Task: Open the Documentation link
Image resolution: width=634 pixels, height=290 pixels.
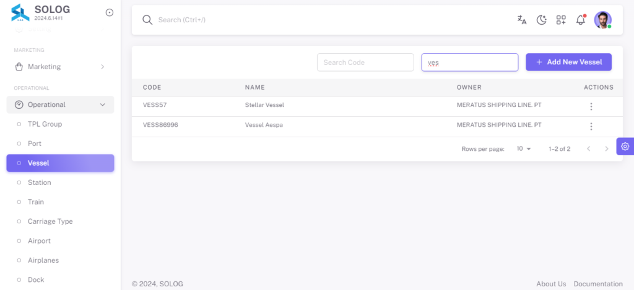Action: coord(598,284)
